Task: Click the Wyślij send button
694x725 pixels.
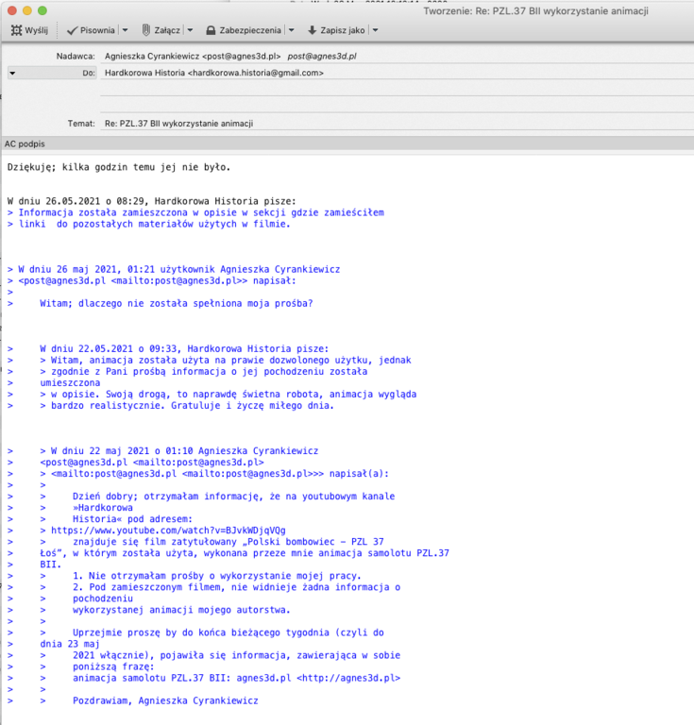Action: coord(29,30)
